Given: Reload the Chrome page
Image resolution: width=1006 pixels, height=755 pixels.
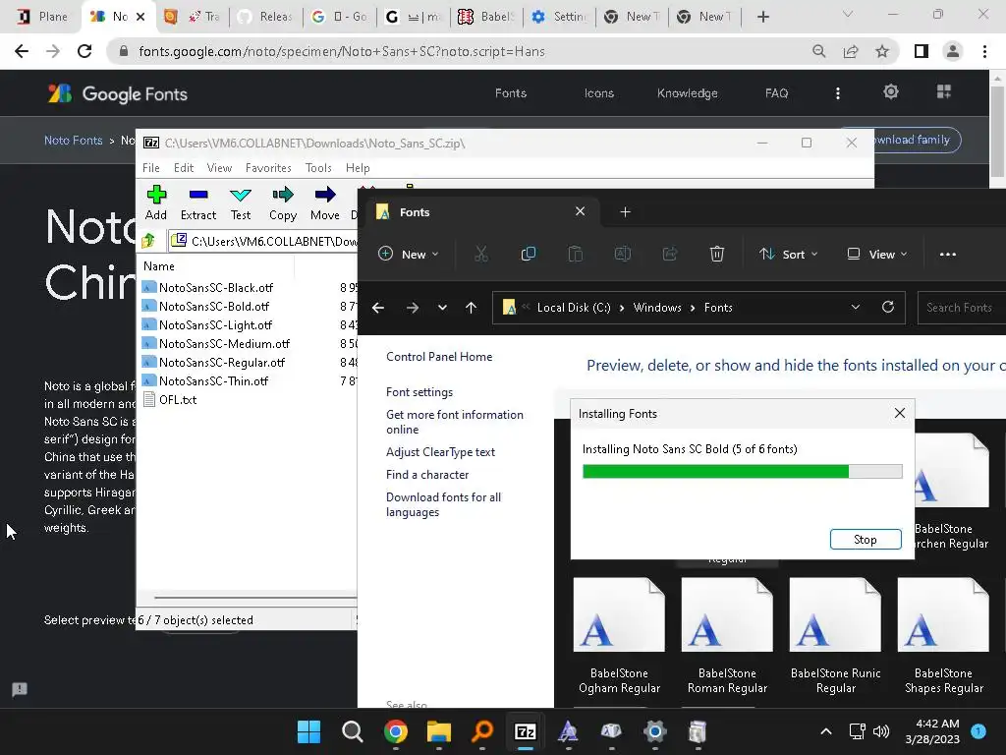Looking at the screenshot, I should pyautogui.click(x=84, y=51).
